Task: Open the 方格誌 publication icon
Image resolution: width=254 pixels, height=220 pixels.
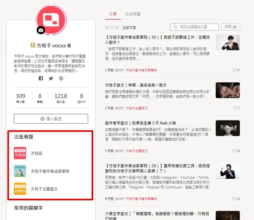Action: click(x=20, y=153)
